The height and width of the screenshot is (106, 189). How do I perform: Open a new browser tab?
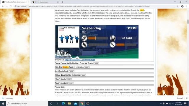[x=63, y=2]
